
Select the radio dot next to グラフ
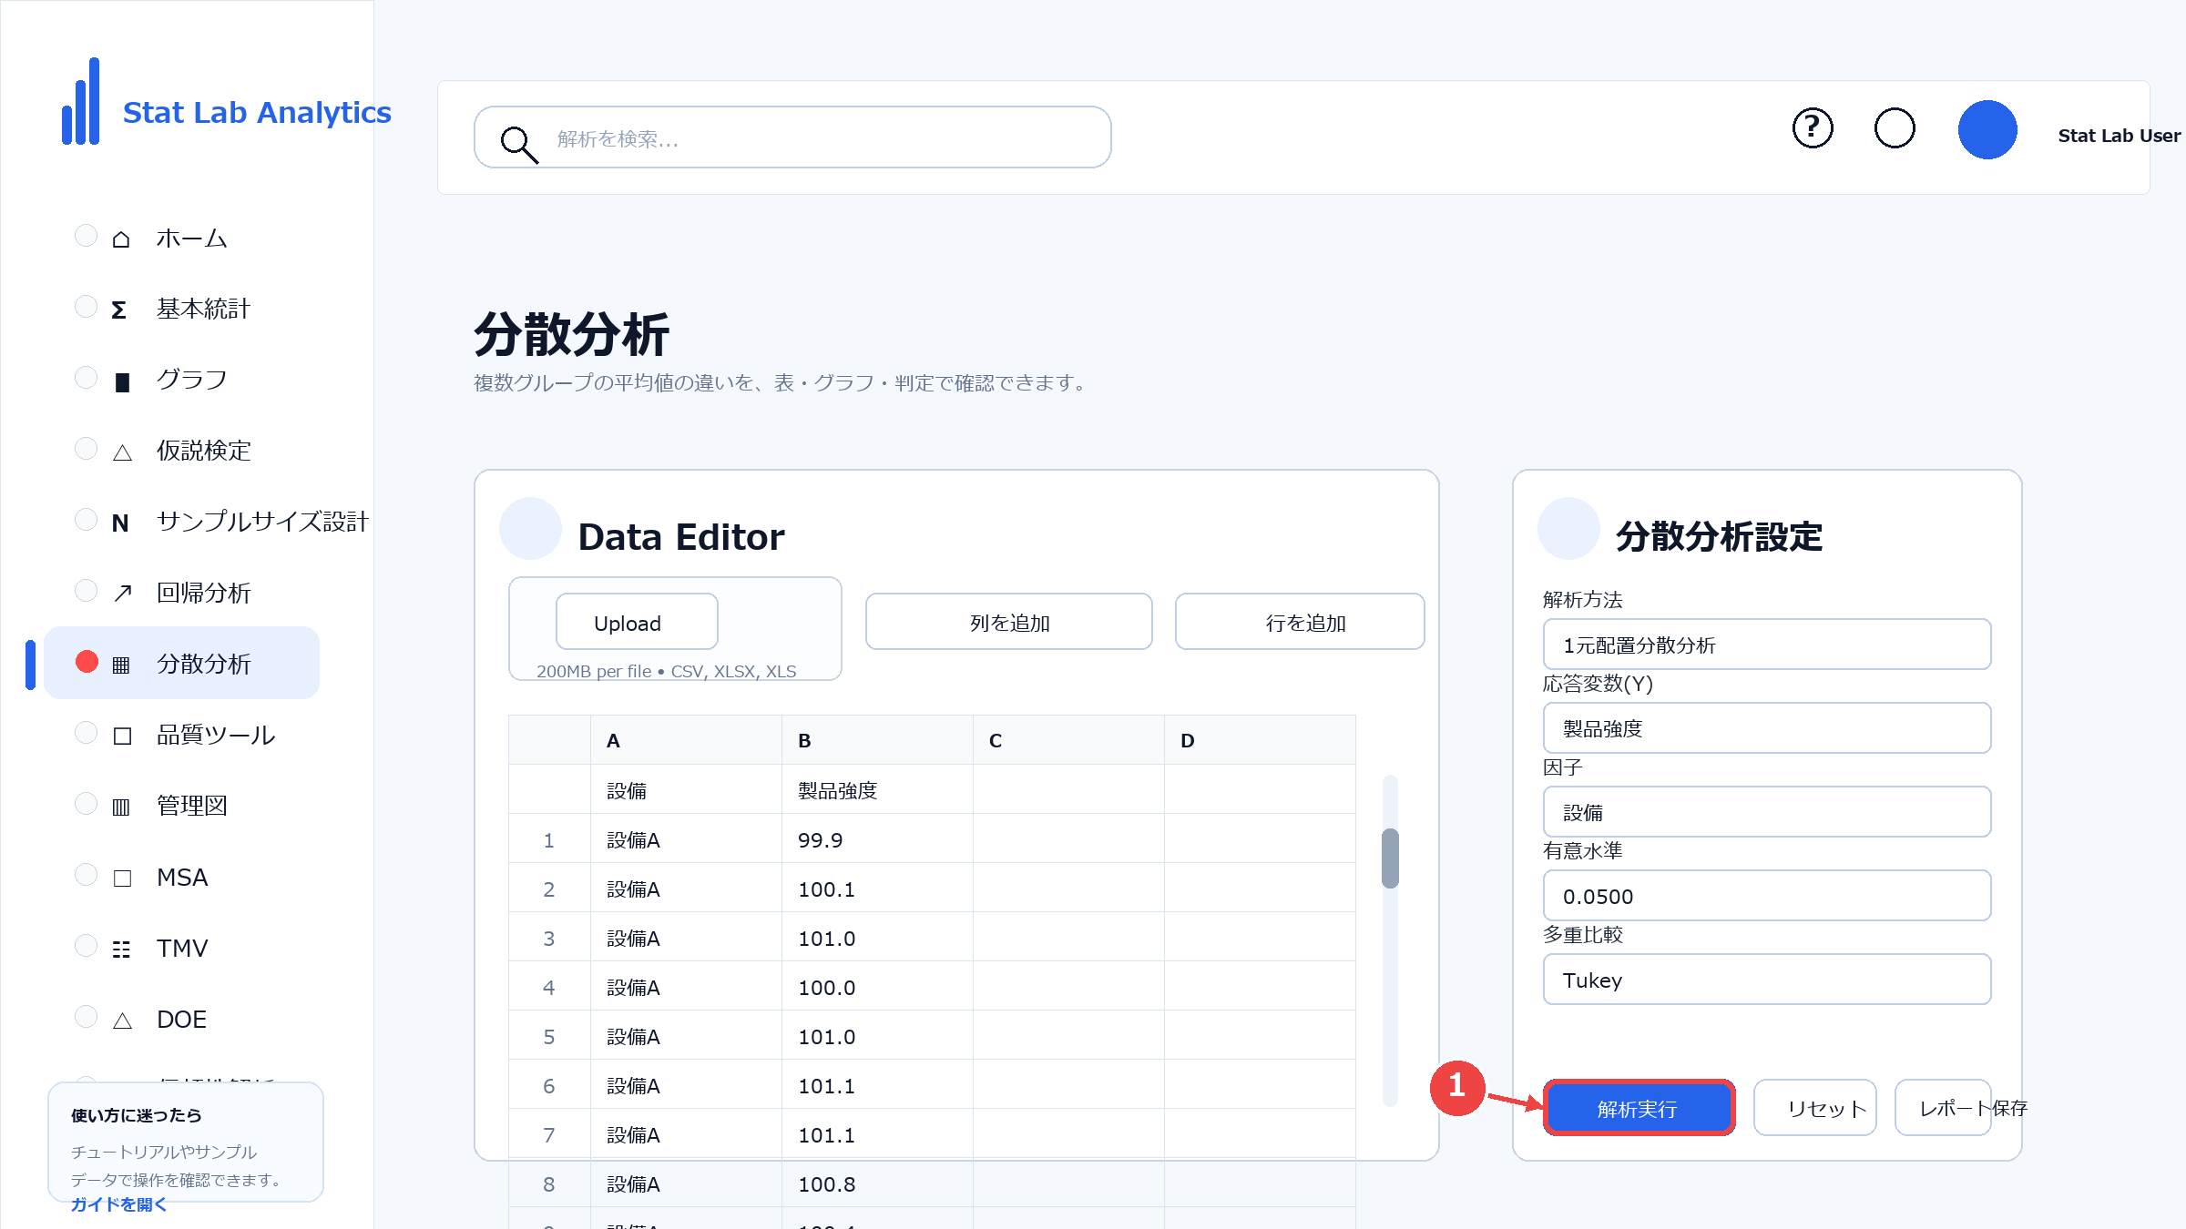pyautogui.click(x=86, y=378)
